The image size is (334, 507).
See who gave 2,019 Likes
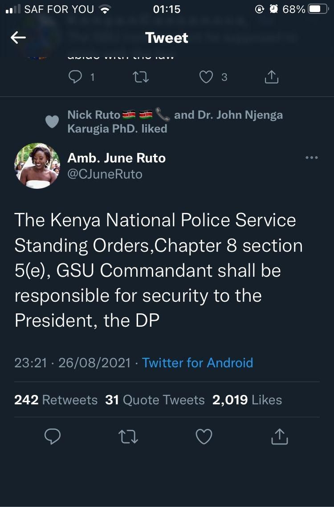tap(248, 400)
